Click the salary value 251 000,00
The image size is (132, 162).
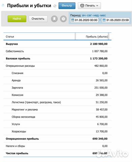pos(101,88)
